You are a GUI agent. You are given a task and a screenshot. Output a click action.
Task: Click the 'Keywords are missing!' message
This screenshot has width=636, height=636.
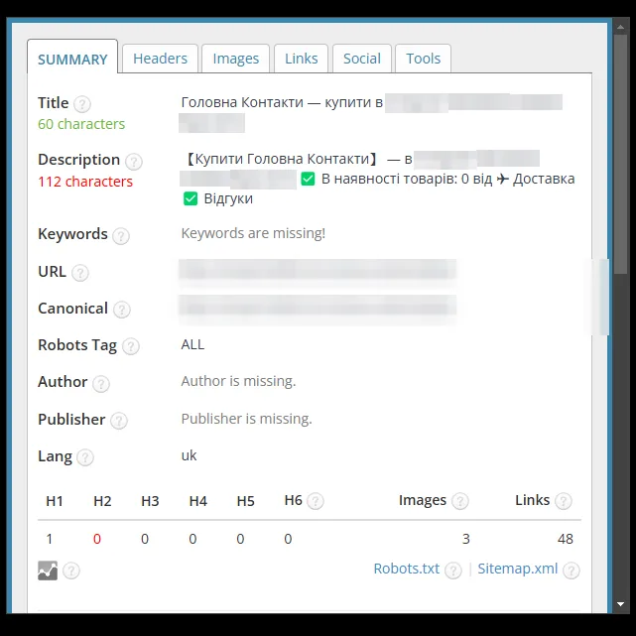(x=253, y=233)
